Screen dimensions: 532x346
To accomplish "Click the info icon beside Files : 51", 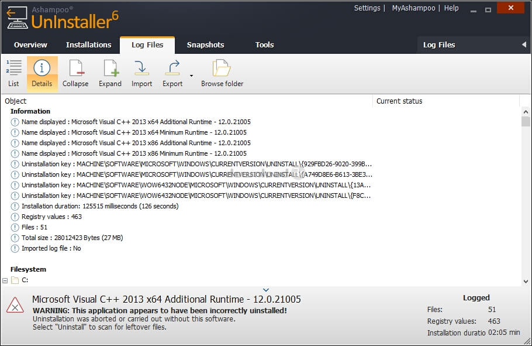I will click(15, 227).
